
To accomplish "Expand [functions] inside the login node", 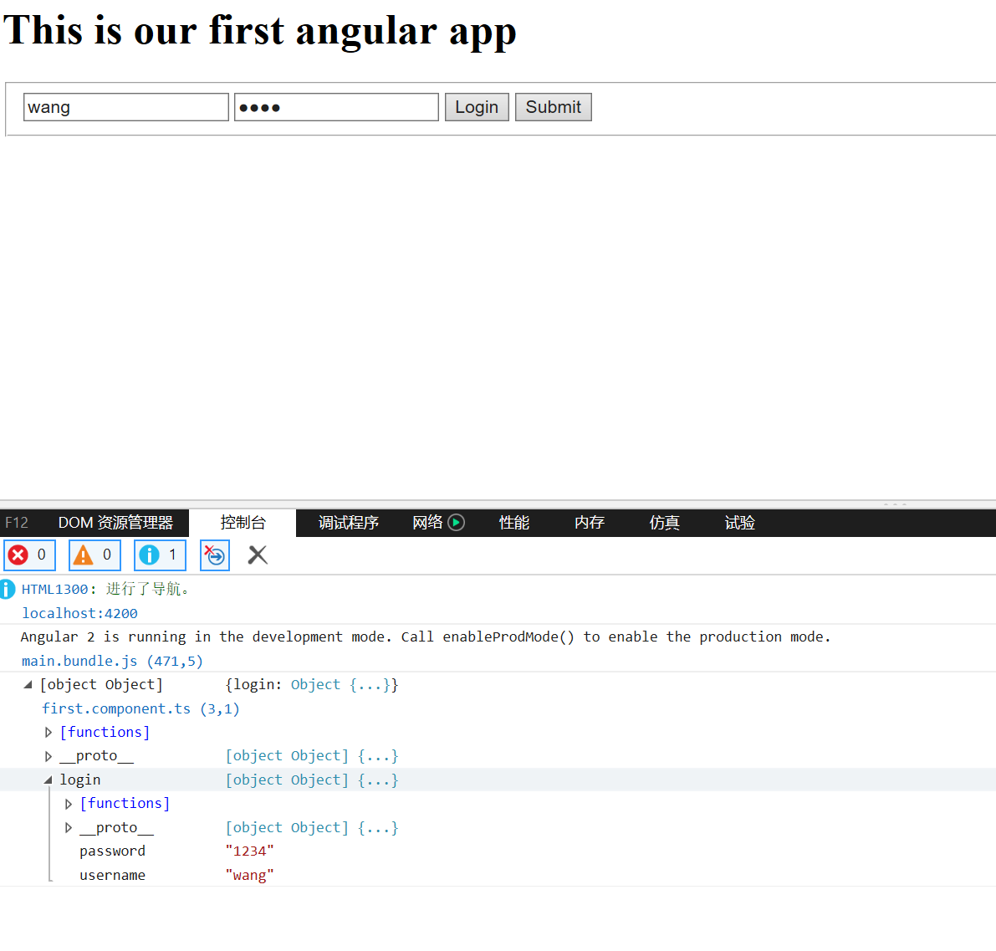I will coord(69,804).
